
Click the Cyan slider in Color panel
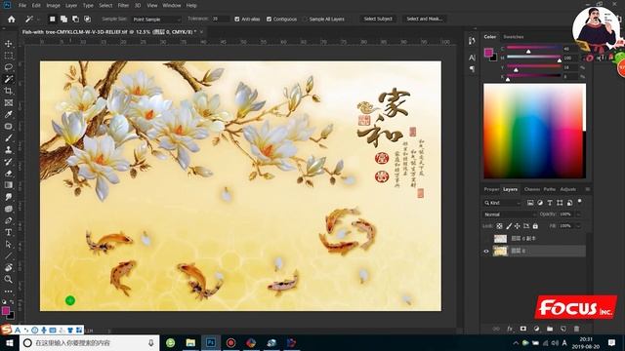click(534, 49)
